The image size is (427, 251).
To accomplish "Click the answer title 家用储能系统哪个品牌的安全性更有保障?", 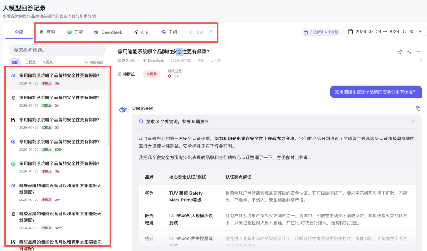I will click(163, 51).
